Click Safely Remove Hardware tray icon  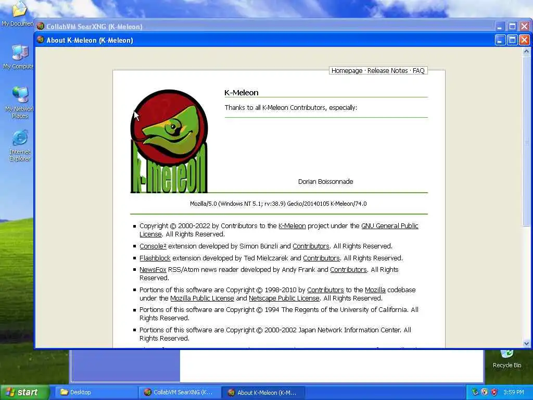[475, 392]
